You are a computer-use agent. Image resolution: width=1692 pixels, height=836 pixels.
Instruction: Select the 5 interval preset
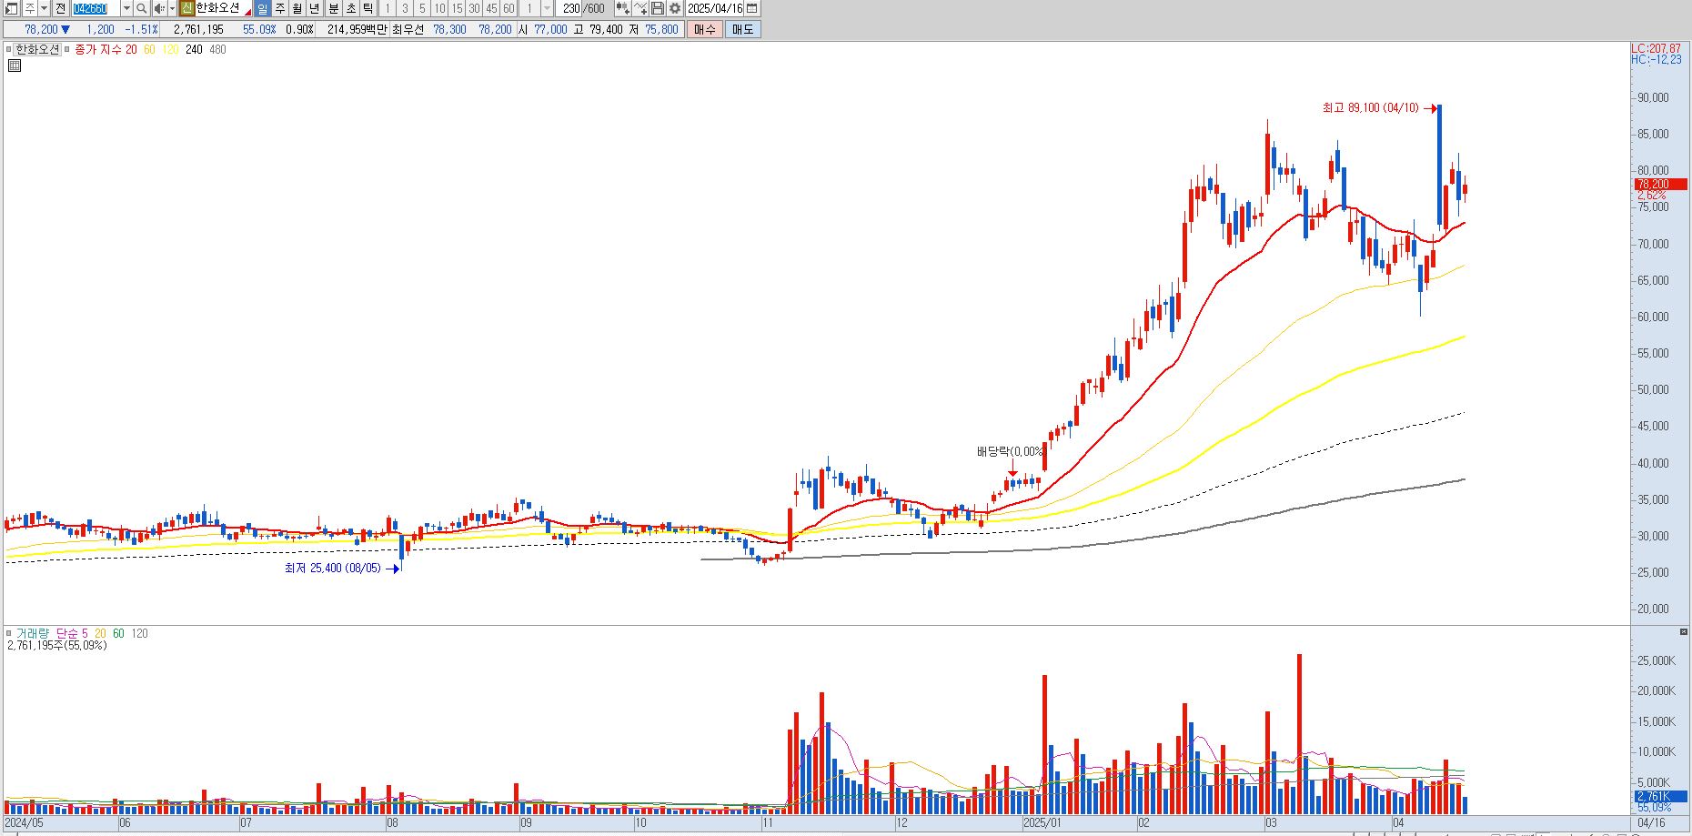422,8
